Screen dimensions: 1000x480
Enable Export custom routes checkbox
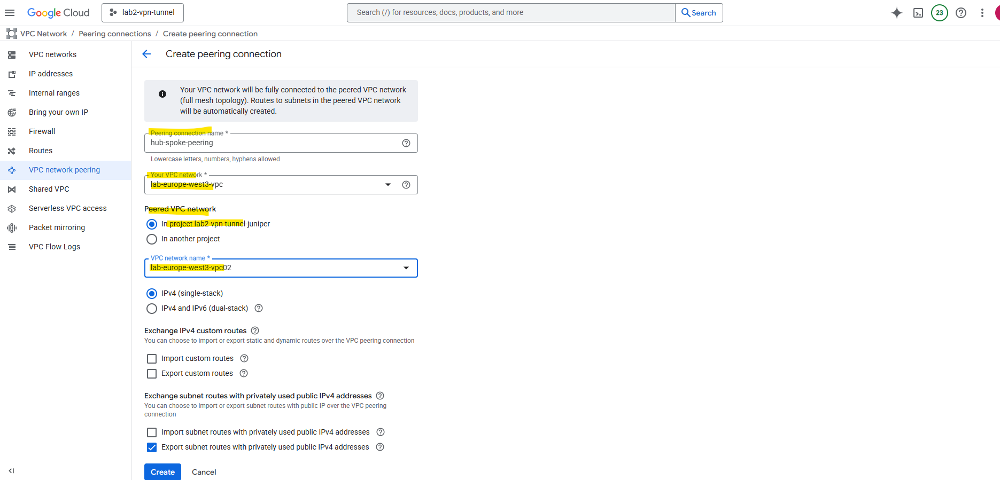coord(152,374)
